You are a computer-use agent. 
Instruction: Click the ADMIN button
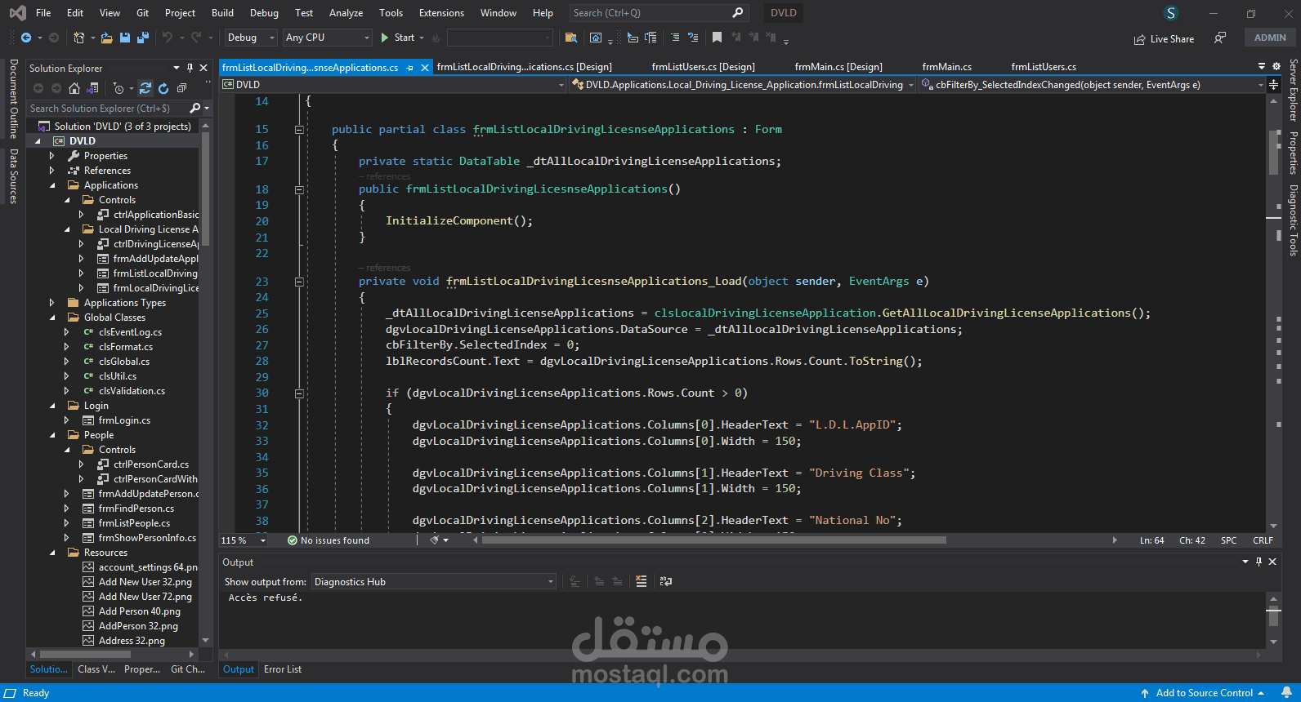click(x=1270, y=38)
